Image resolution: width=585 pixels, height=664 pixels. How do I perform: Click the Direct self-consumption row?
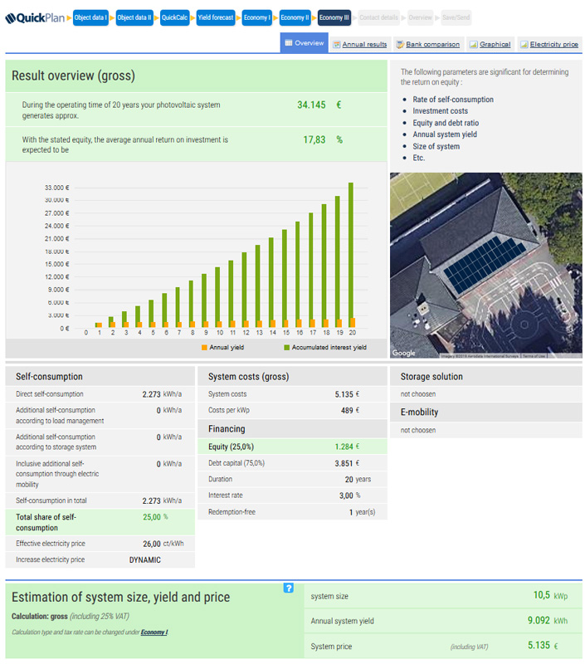click(x=100, y=394)
